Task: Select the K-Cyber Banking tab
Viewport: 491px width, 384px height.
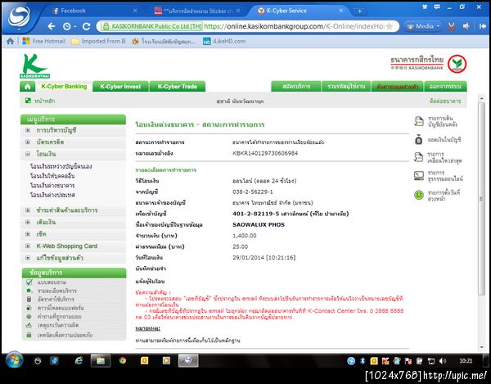Action: point(64,87)
